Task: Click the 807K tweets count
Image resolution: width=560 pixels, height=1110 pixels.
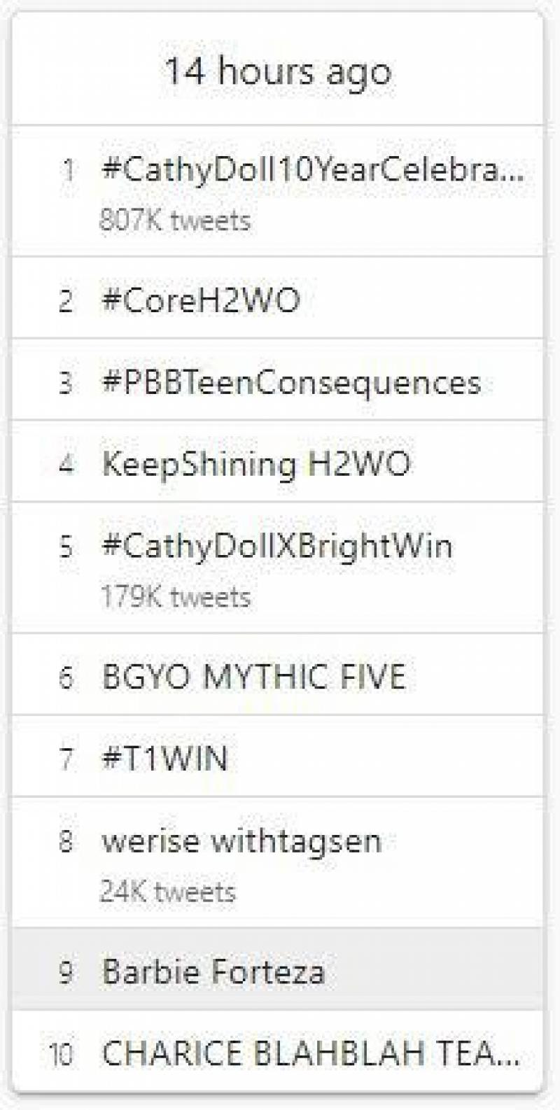Action: [x=175, y=220]
